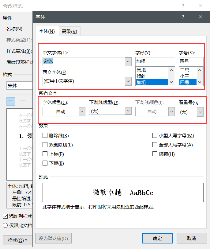Click the align left icon in format section
The image size is (210, 249).
point(11,101)
